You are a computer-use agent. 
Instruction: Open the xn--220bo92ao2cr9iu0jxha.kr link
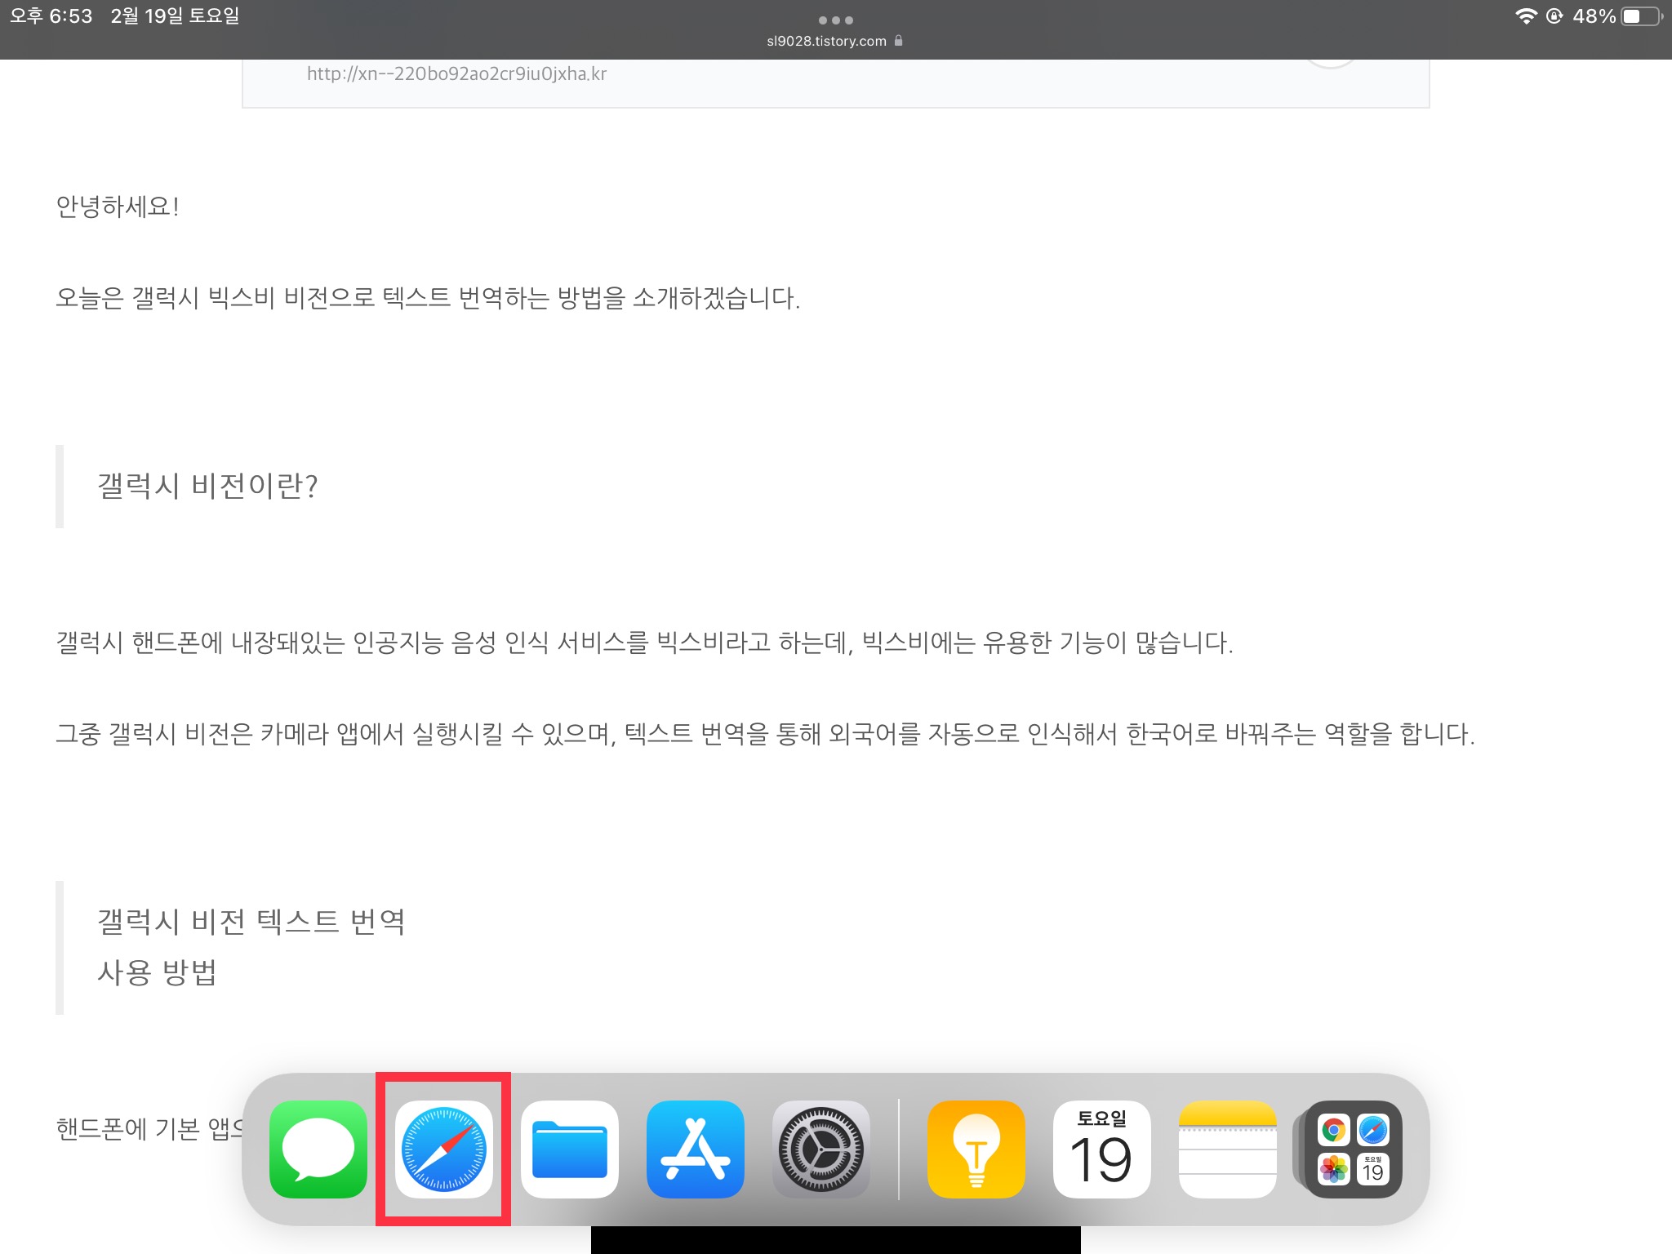point(456,74)
